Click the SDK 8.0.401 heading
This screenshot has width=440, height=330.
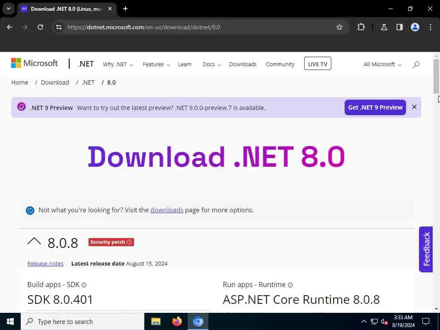(60, 299)
